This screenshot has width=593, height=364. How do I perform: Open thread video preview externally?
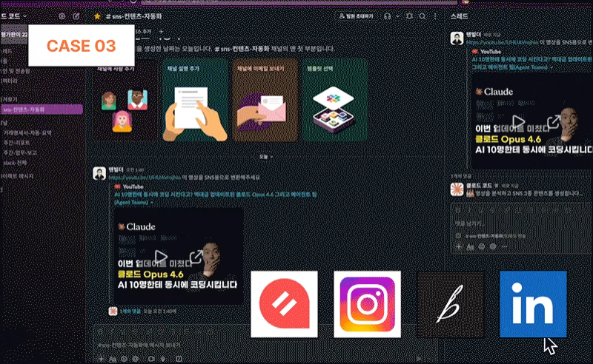(x=553, y=121)
